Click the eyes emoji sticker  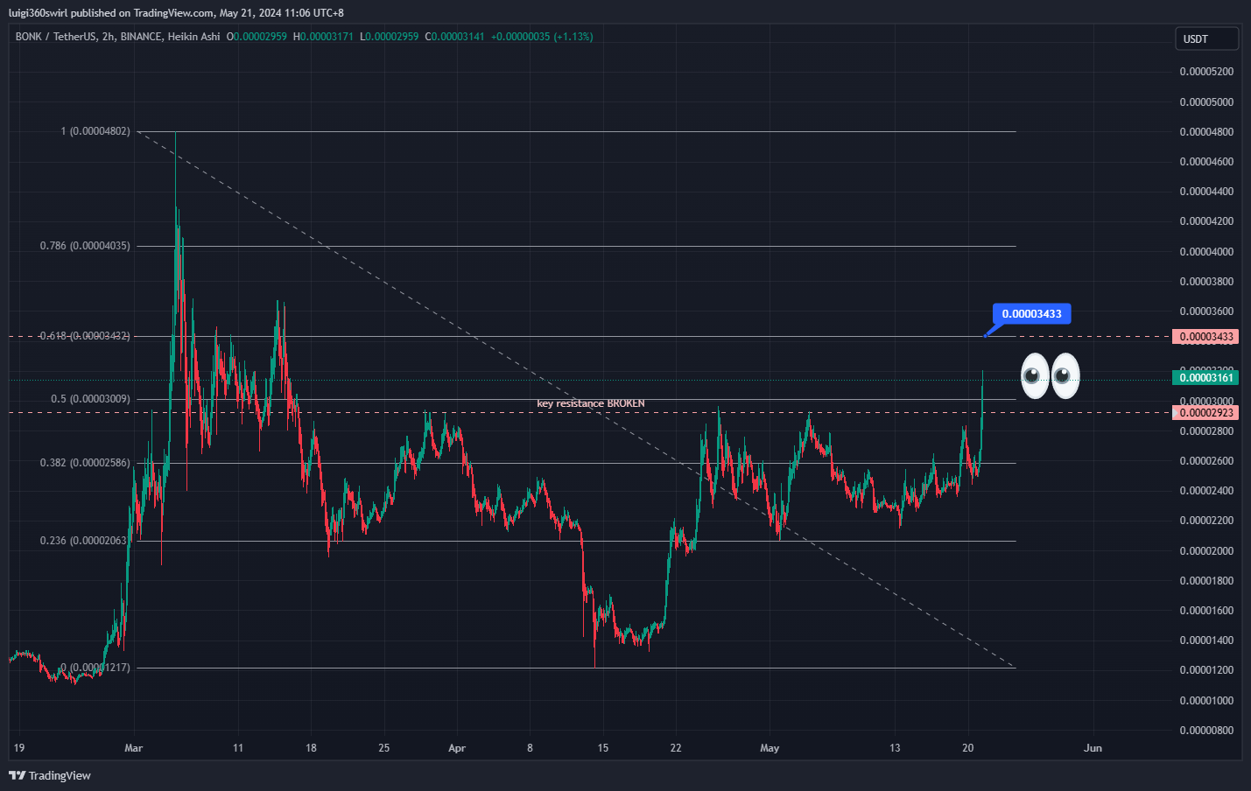(x=1051, y=376)
